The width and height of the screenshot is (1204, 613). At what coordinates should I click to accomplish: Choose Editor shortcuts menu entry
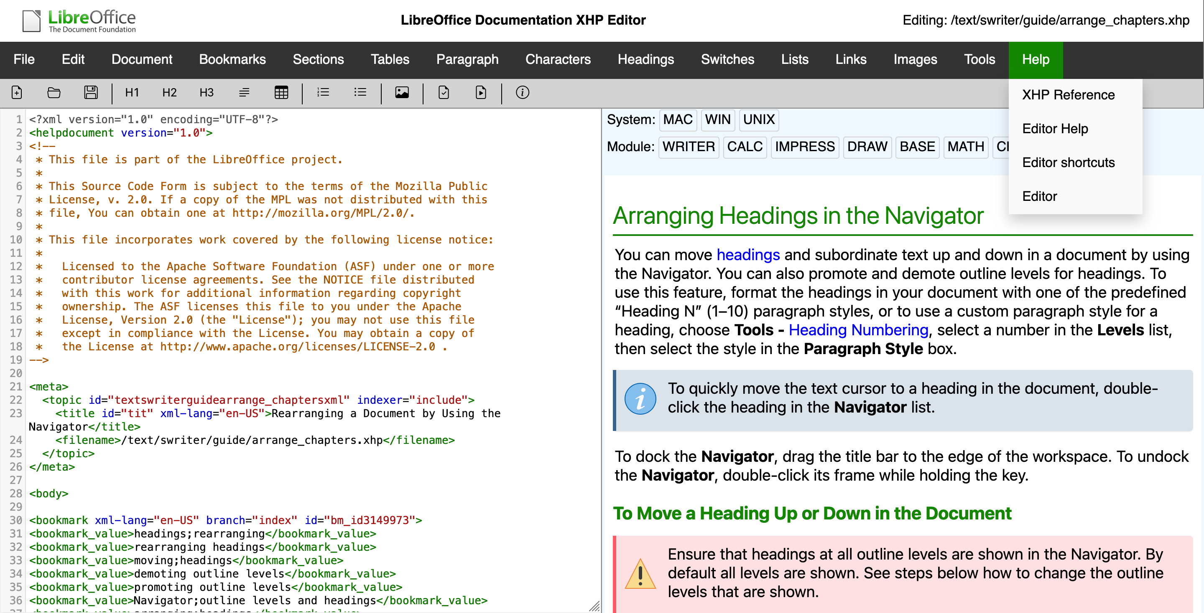pos(1068,162)
